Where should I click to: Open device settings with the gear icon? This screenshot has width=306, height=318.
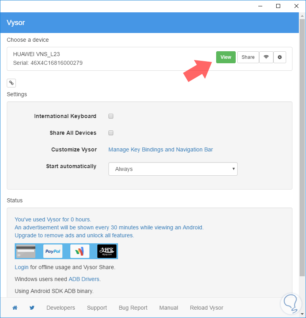point(280,57)
